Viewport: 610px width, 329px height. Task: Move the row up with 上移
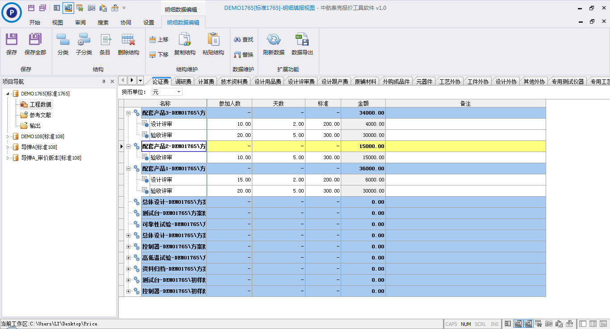coord(159,40)
